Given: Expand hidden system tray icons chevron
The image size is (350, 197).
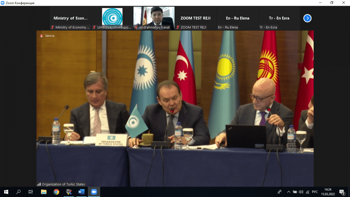Looking at the screenshot, I should (288, 192).
